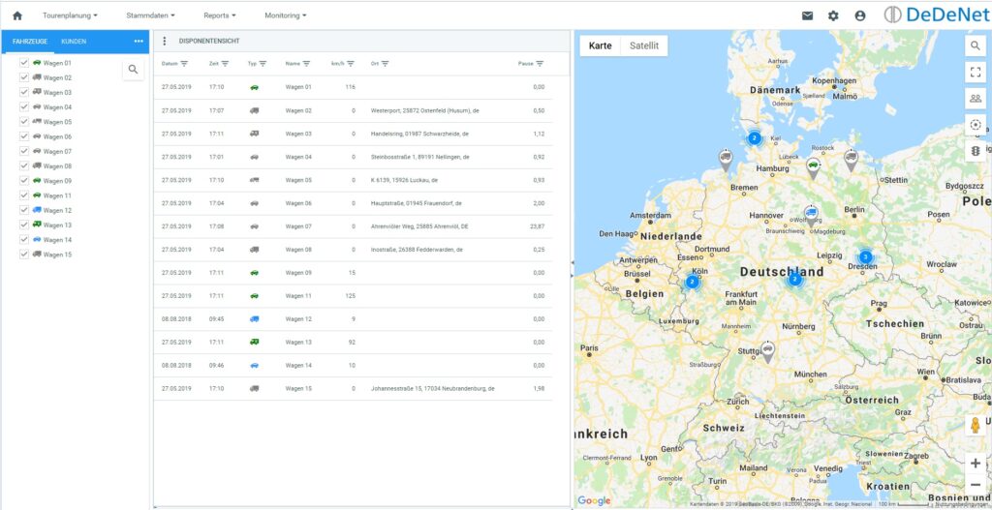This screenshot has height=510, width=992.
Task: Open settings gear icon in header
Action: tap(833, 15)
